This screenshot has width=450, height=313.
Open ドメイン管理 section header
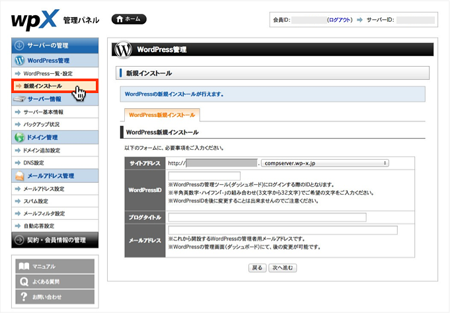click(x=55, y=137)
